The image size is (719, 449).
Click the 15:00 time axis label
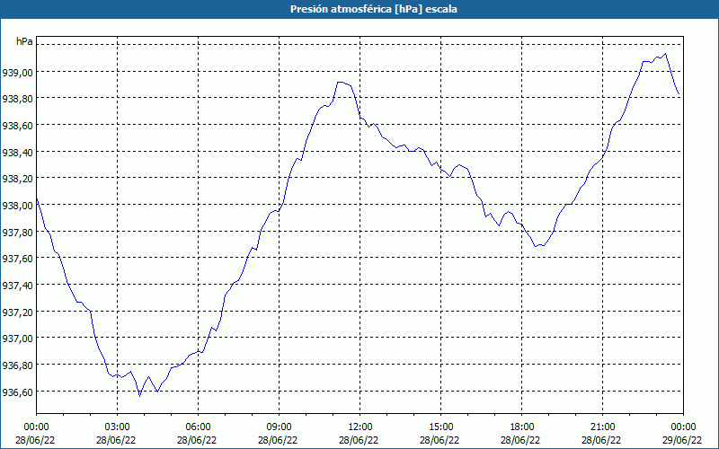[440, 427]
